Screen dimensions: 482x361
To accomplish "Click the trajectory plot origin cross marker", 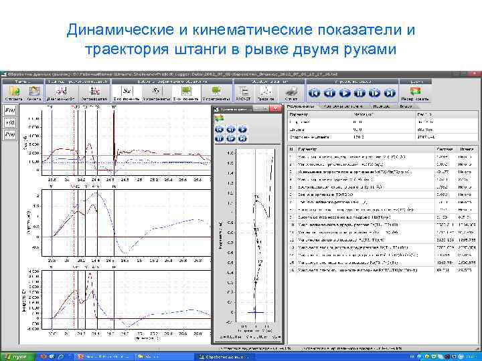I will pos(255,312).
